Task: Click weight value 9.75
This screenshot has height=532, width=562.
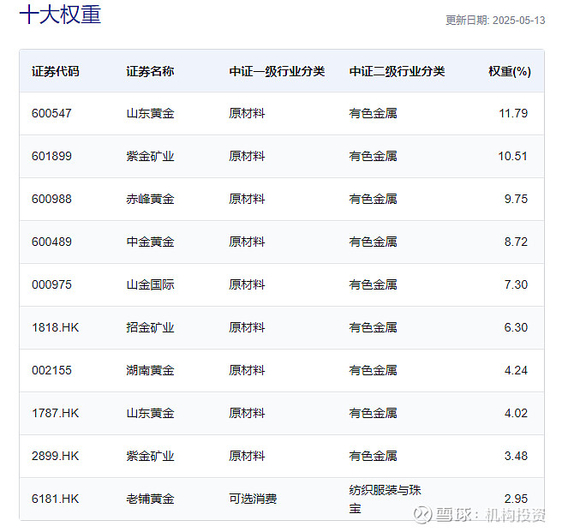Action: coord(516,199)
